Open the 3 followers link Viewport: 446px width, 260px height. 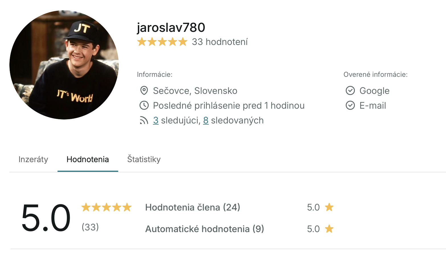tap(156, 121)
